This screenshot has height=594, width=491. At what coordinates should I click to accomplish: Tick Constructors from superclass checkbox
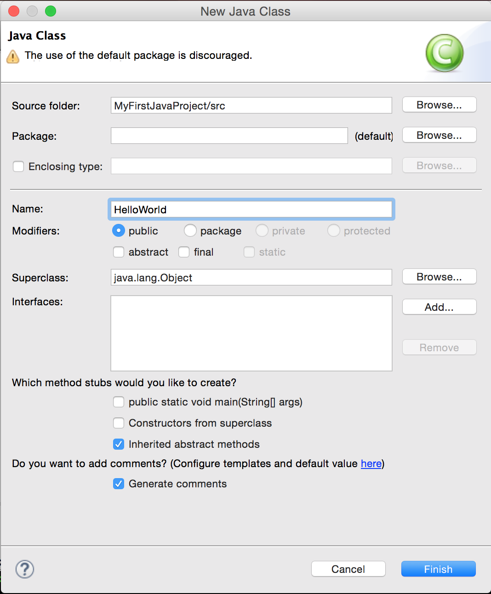(x=119, y=423)
